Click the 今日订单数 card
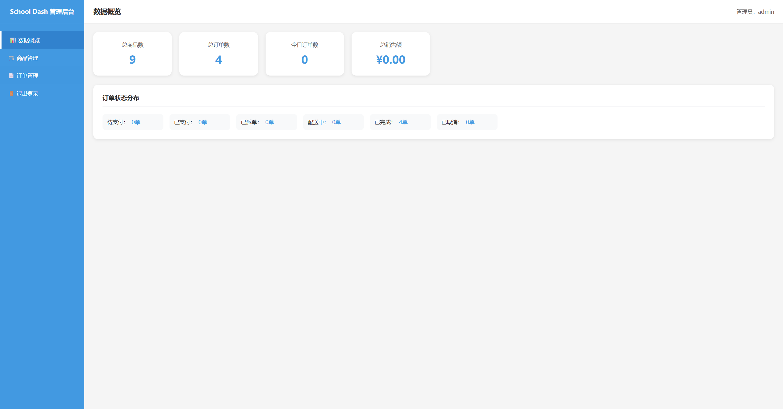Screen dimensions: 783x409 304,54
